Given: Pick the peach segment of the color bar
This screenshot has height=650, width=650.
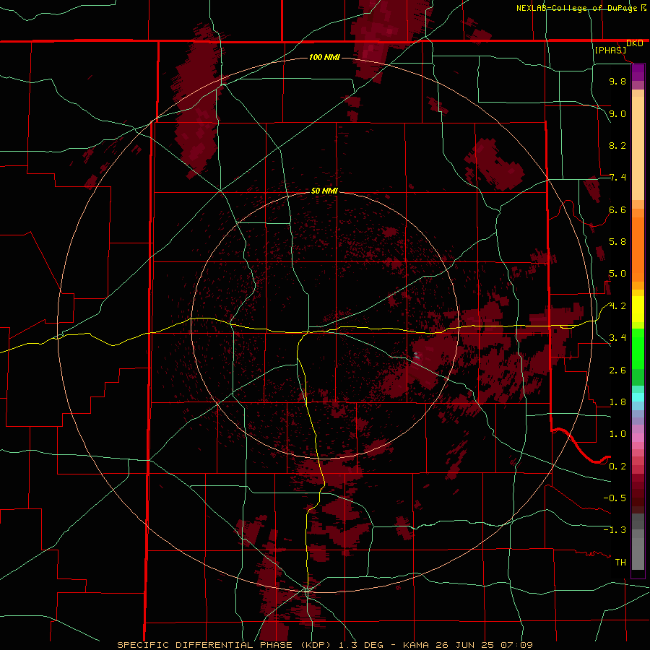Looking at the screenshot, I should 638,148.
